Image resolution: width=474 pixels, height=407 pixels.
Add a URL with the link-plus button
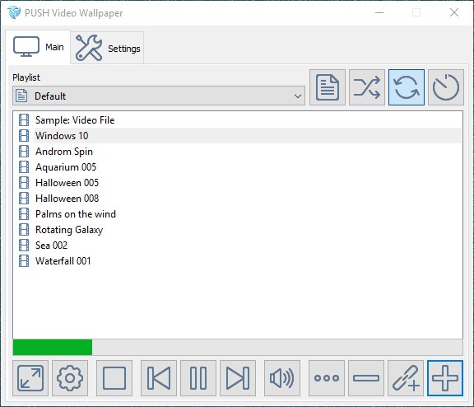(x=406, y=378)
